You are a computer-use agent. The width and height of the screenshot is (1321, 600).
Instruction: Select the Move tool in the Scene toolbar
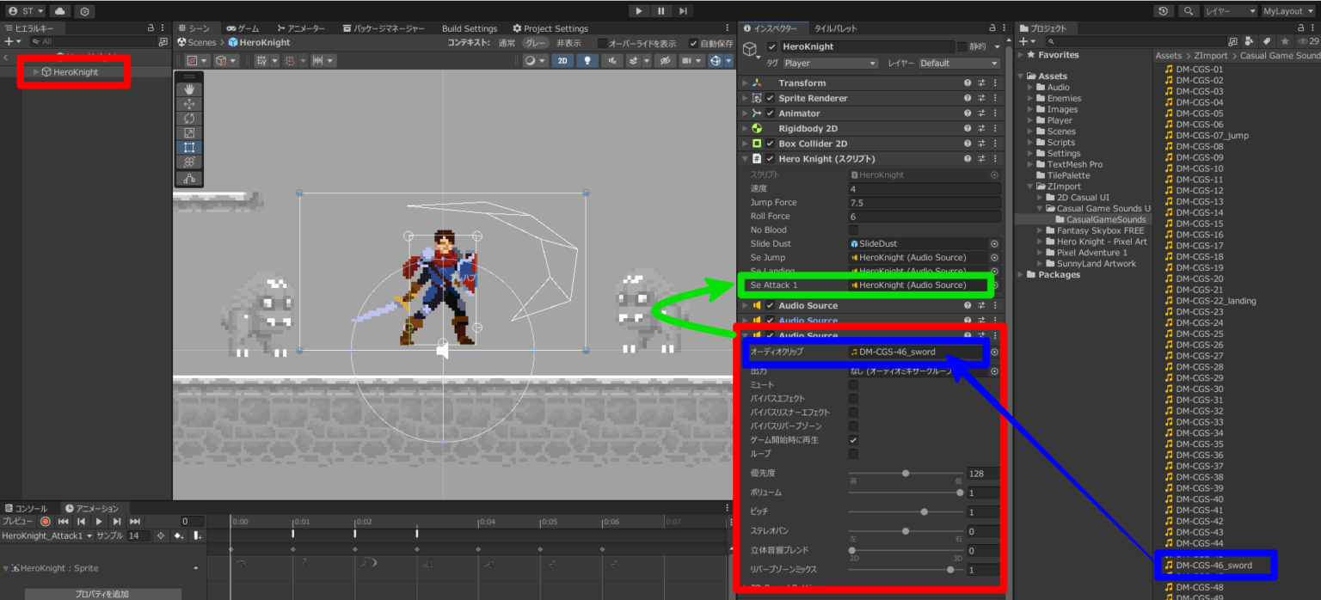tap(188, 104)
